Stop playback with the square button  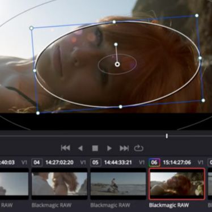(95, 148)
